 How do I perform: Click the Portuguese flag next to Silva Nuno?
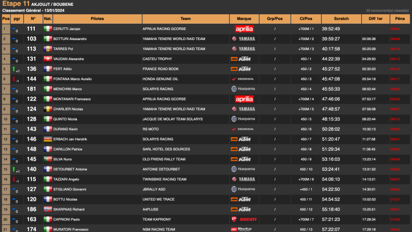coord(47,159)
